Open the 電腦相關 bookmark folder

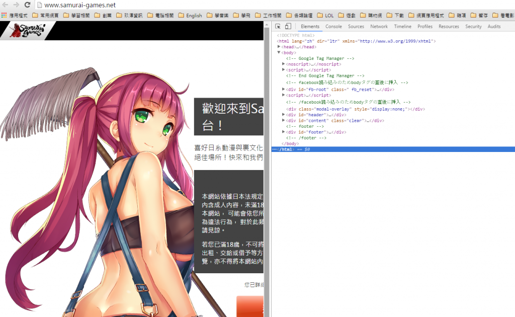coord(160,15)
